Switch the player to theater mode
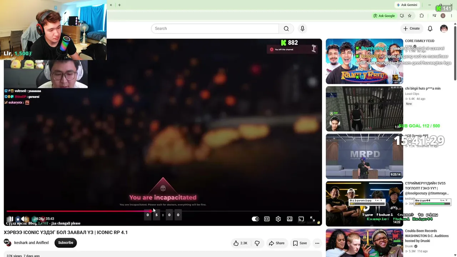457x257 pixels. (290, 219)
